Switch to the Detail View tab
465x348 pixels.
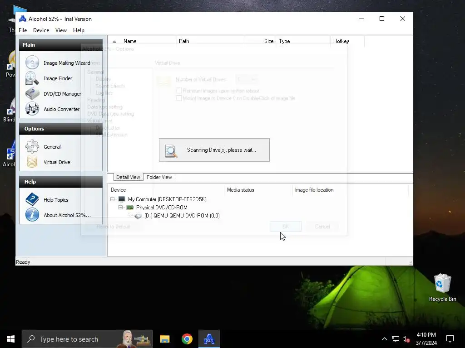[128, 177]
